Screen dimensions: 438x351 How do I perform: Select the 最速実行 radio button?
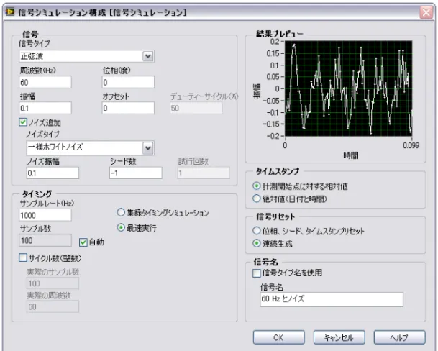[121, 227]
